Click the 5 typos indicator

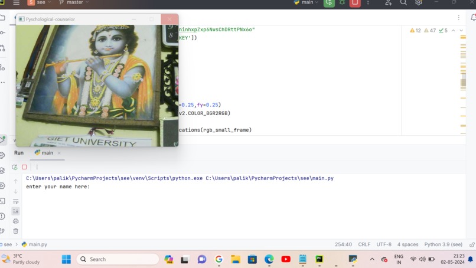[443, 31]
